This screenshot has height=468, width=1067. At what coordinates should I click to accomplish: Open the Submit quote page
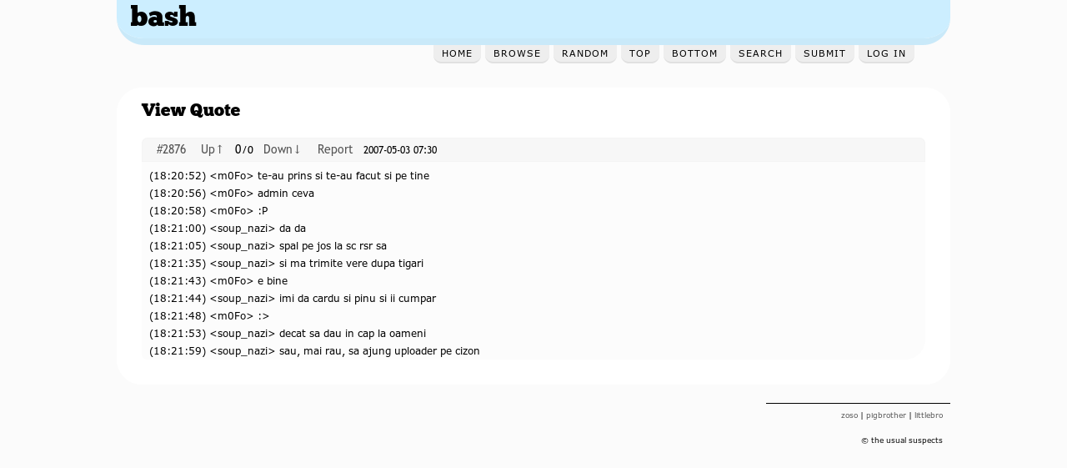click(824, 53)
